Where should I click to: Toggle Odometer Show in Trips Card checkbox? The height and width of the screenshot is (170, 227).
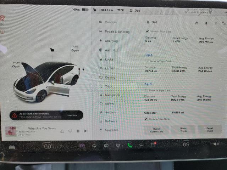[146, 119]
